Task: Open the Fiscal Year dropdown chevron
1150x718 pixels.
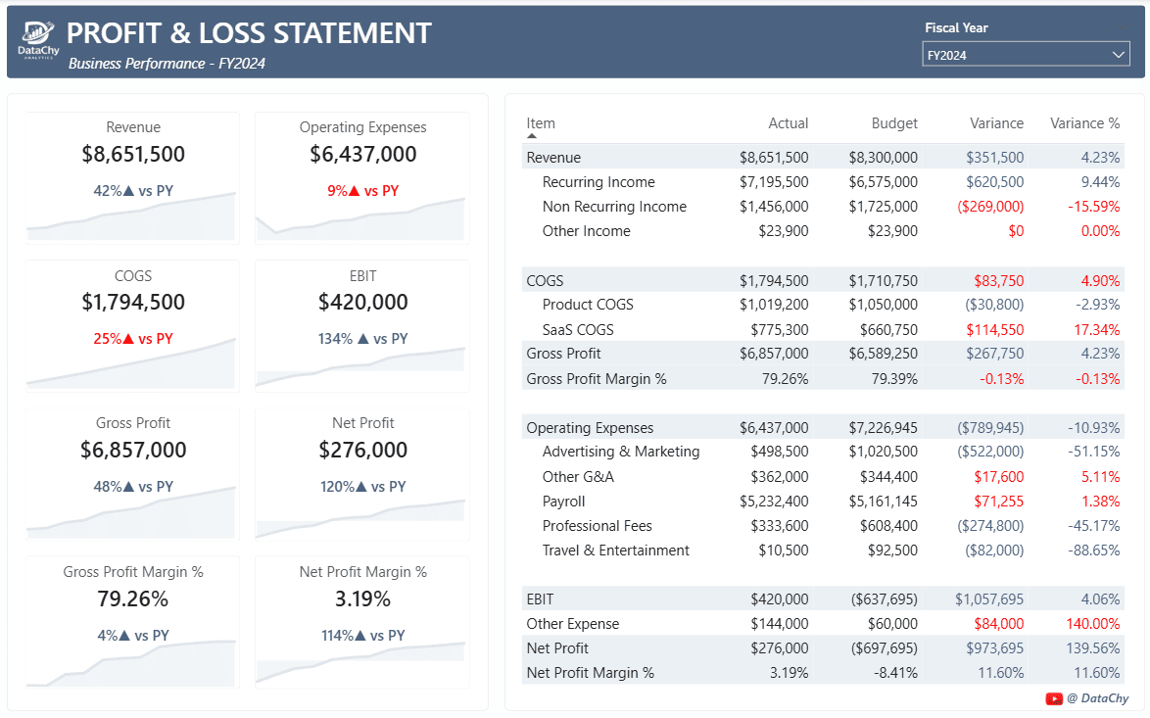Action: (1119, 55)
